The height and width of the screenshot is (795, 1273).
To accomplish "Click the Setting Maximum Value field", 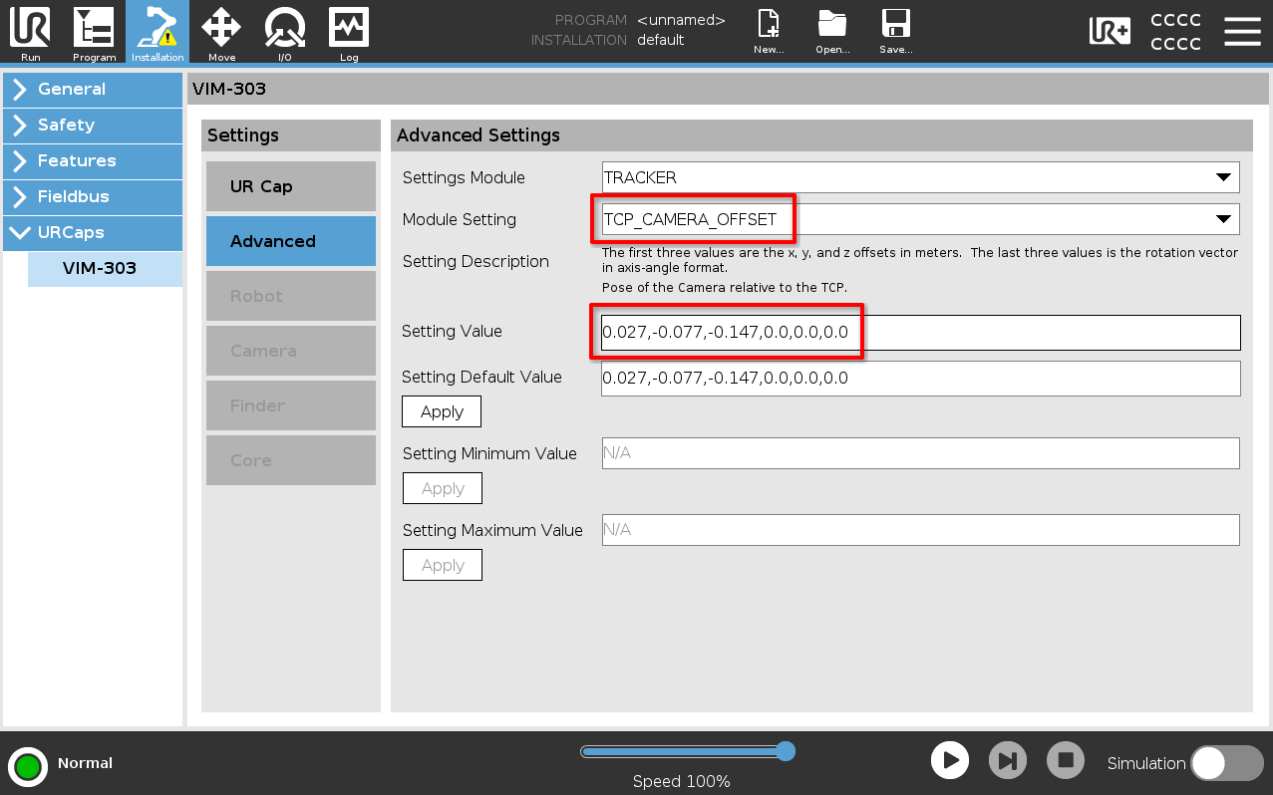I will click(921, 530).
